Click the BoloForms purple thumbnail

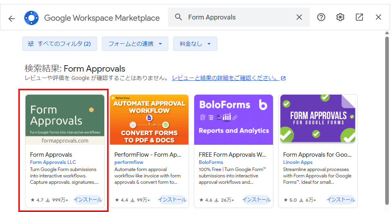234,119
